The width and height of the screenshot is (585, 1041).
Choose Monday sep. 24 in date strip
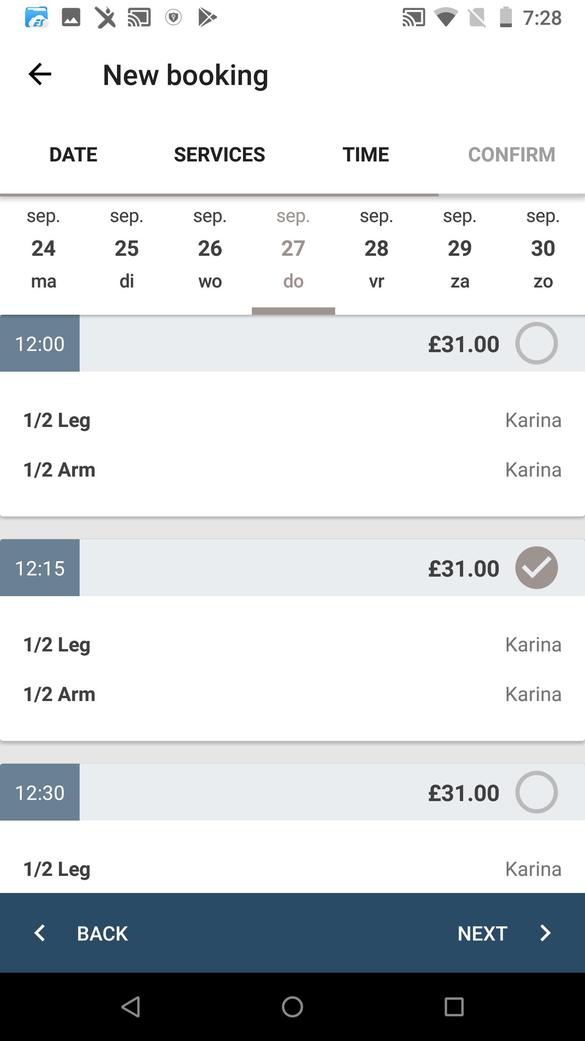(x=43, y=249)
